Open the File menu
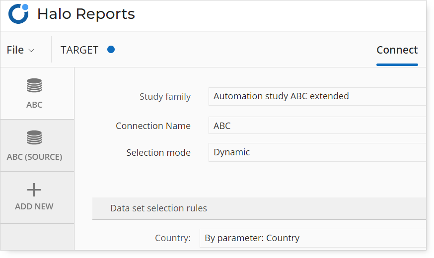The image size is (434, 258). pos(20,50)
